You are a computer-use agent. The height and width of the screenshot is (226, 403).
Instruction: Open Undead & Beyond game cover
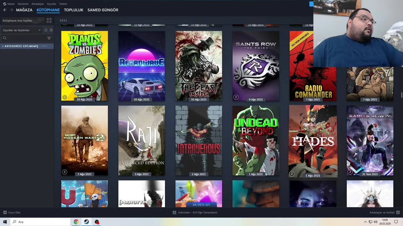tap(256, 141)
